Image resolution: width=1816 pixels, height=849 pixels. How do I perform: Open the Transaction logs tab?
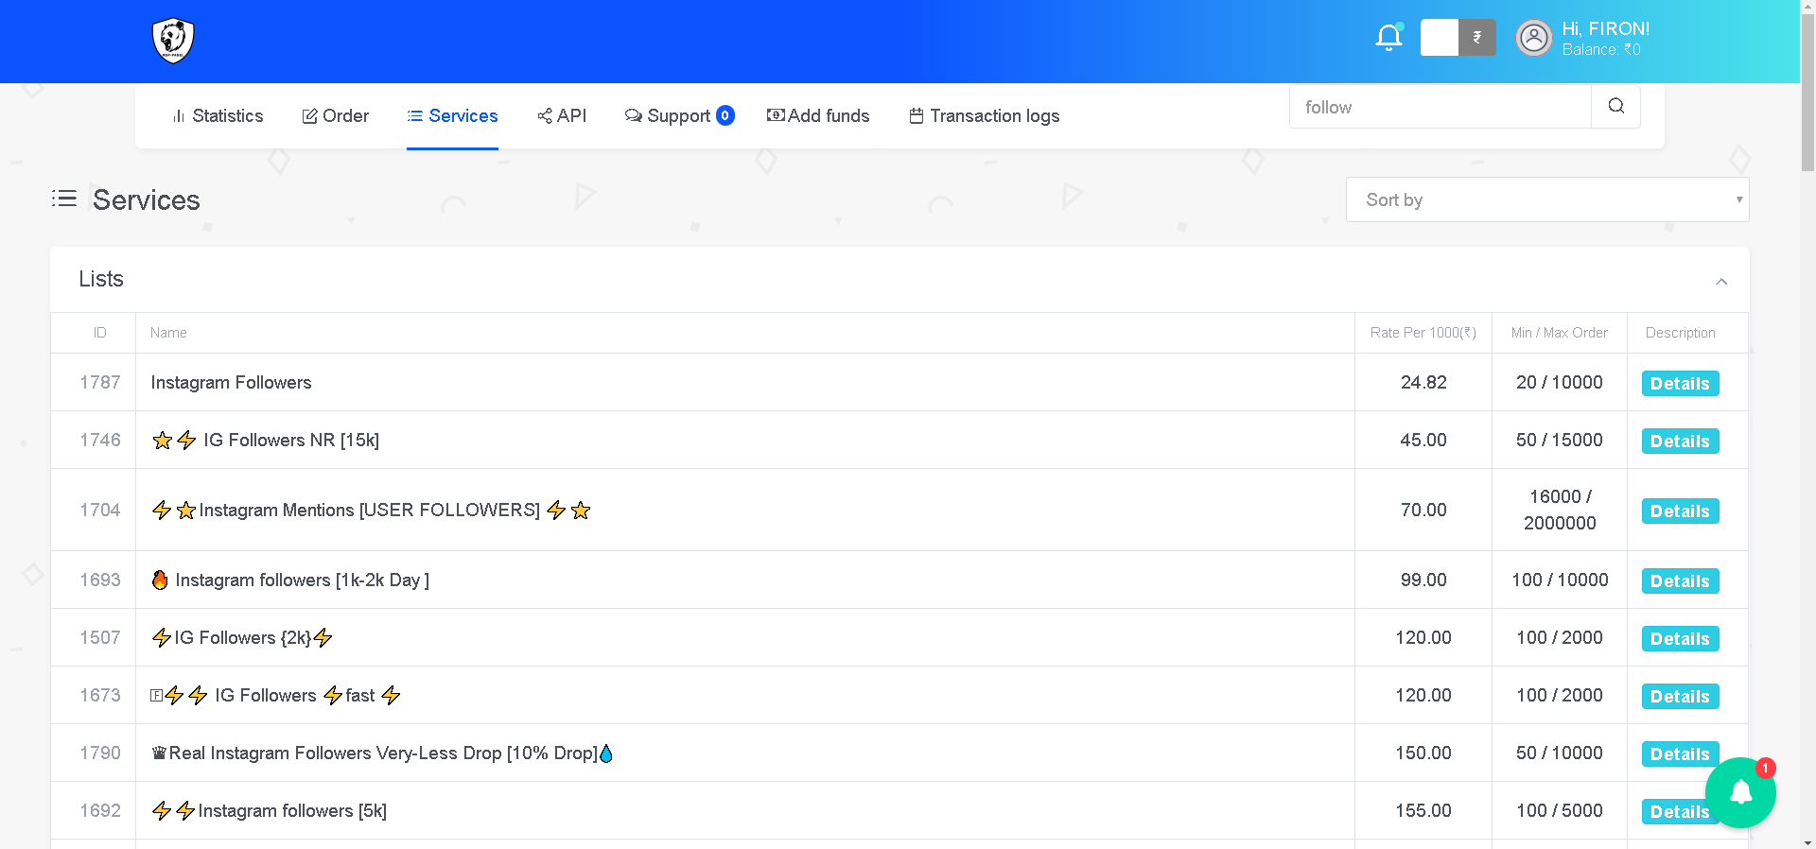984,115
